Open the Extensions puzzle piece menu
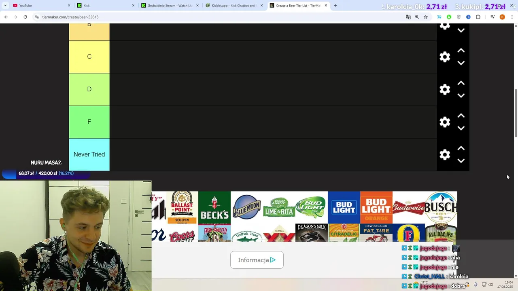Screen dimensions: 518x291 478,17
